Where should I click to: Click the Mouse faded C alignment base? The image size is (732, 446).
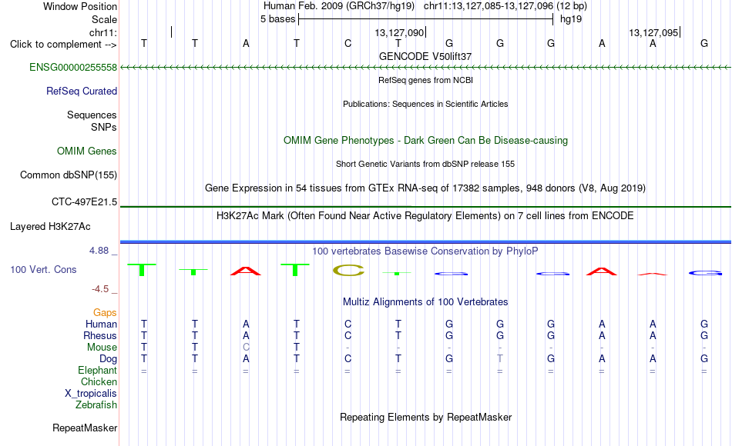[246, 348]
